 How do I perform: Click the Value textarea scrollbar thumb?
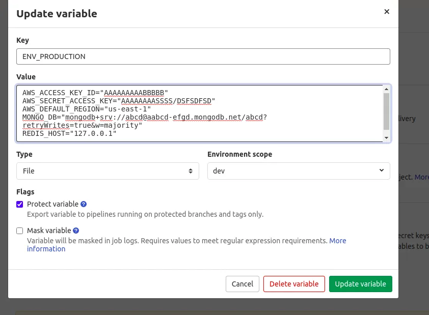click(x=386, y=111)
